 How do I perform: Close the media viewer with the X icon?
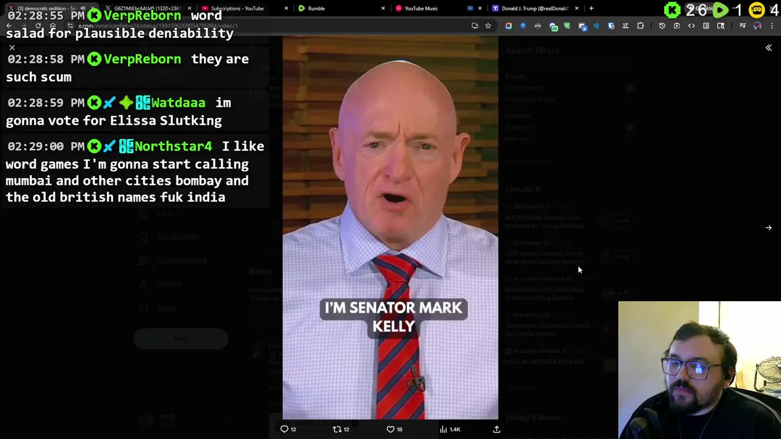point(12,47)
